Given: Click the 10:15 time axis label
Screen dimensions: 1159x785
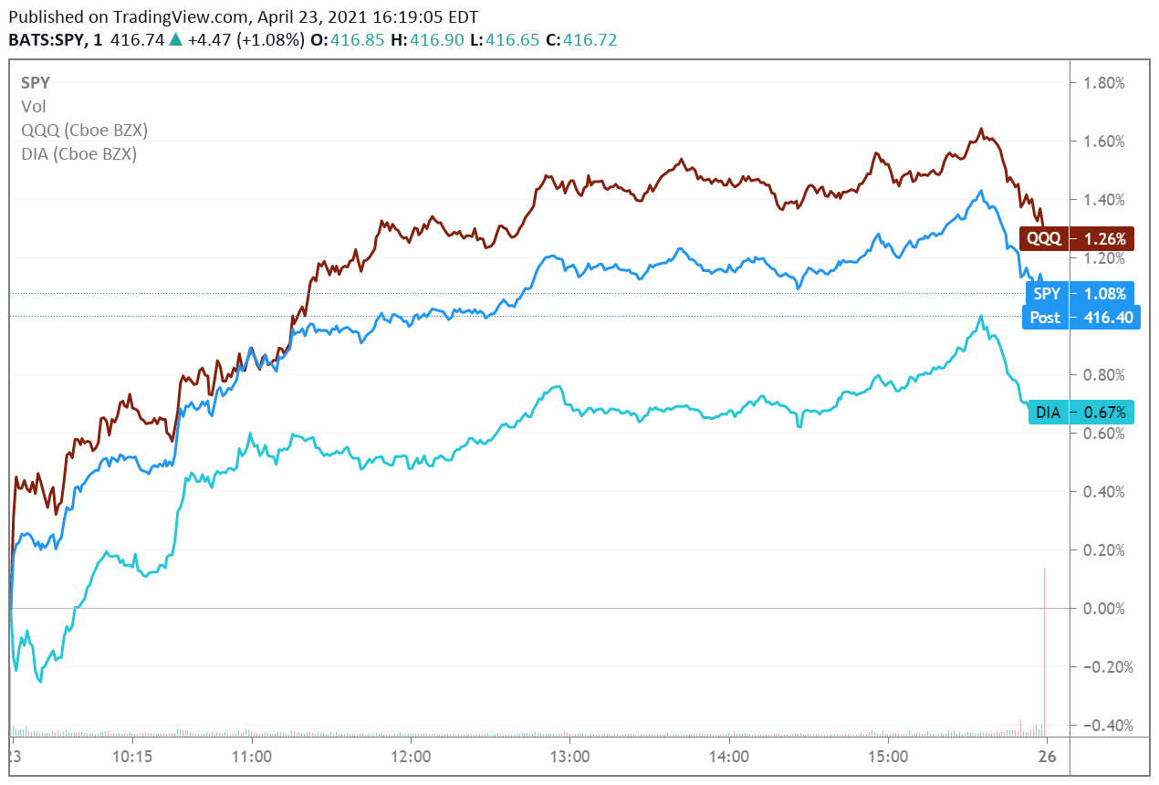Looking at the screenshot, I should [x=131, y=757].
